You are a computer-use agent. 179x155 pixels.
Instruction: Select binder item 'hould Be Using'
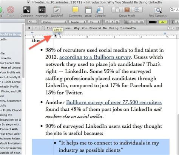click(x=11, y=34)
